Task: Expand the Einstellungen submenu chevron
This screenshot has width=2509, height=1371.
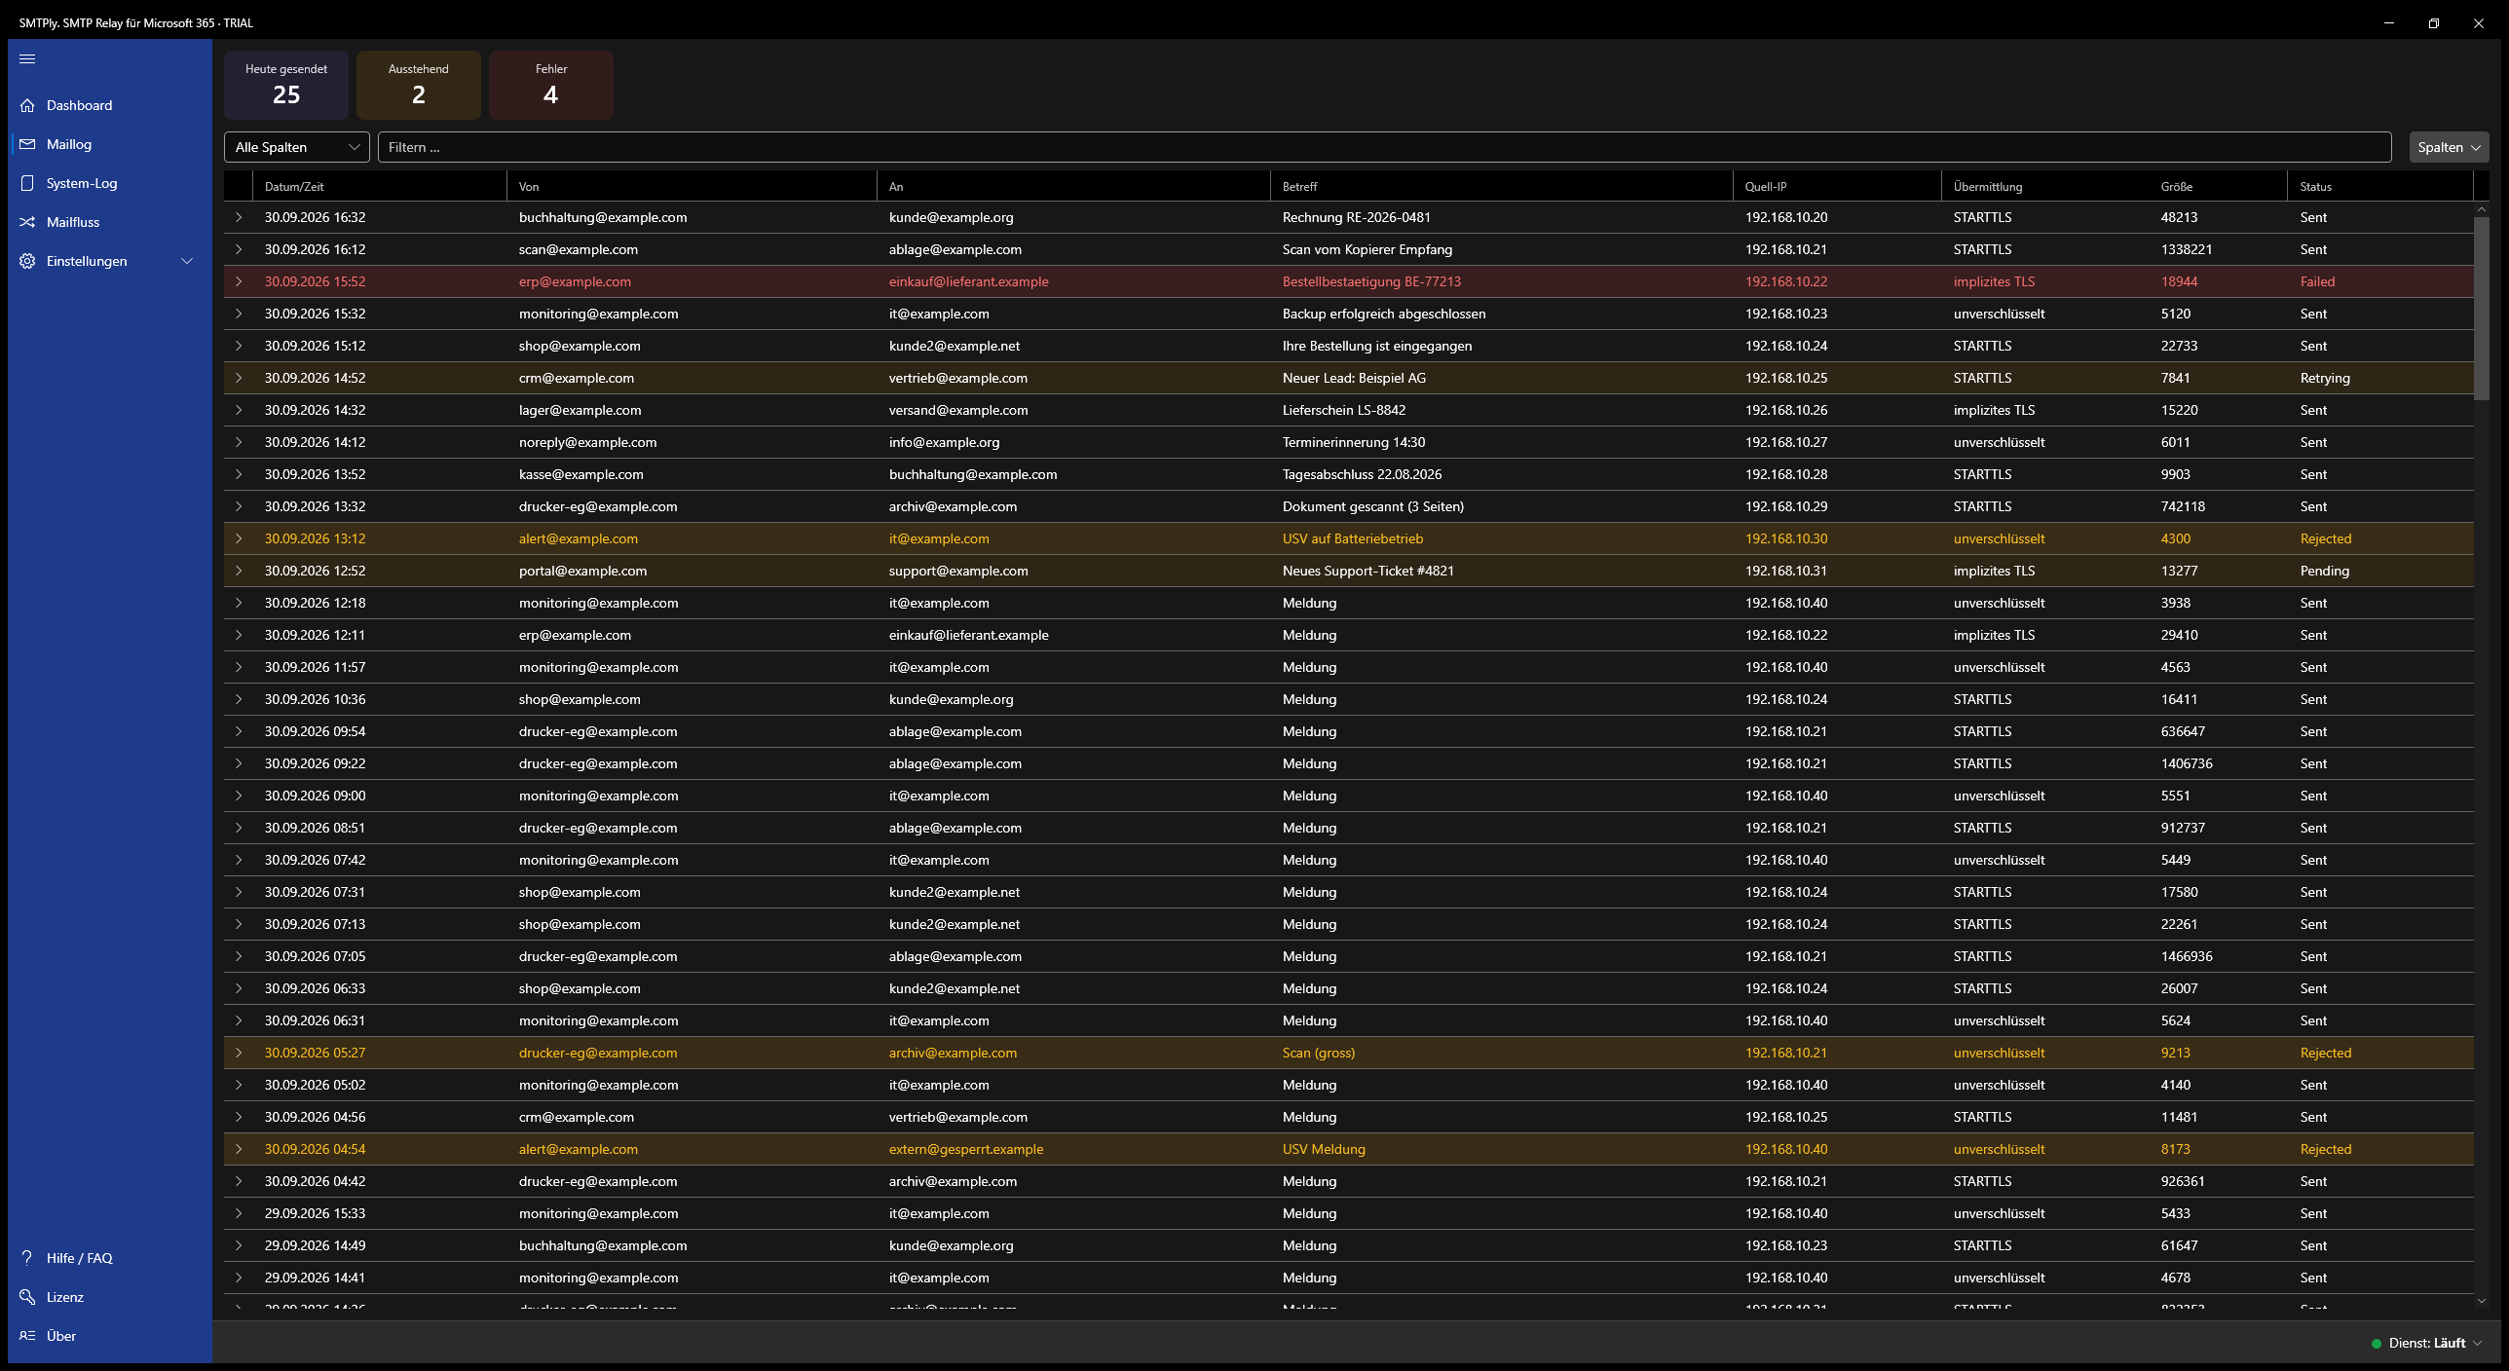Action: pos(187,261)
